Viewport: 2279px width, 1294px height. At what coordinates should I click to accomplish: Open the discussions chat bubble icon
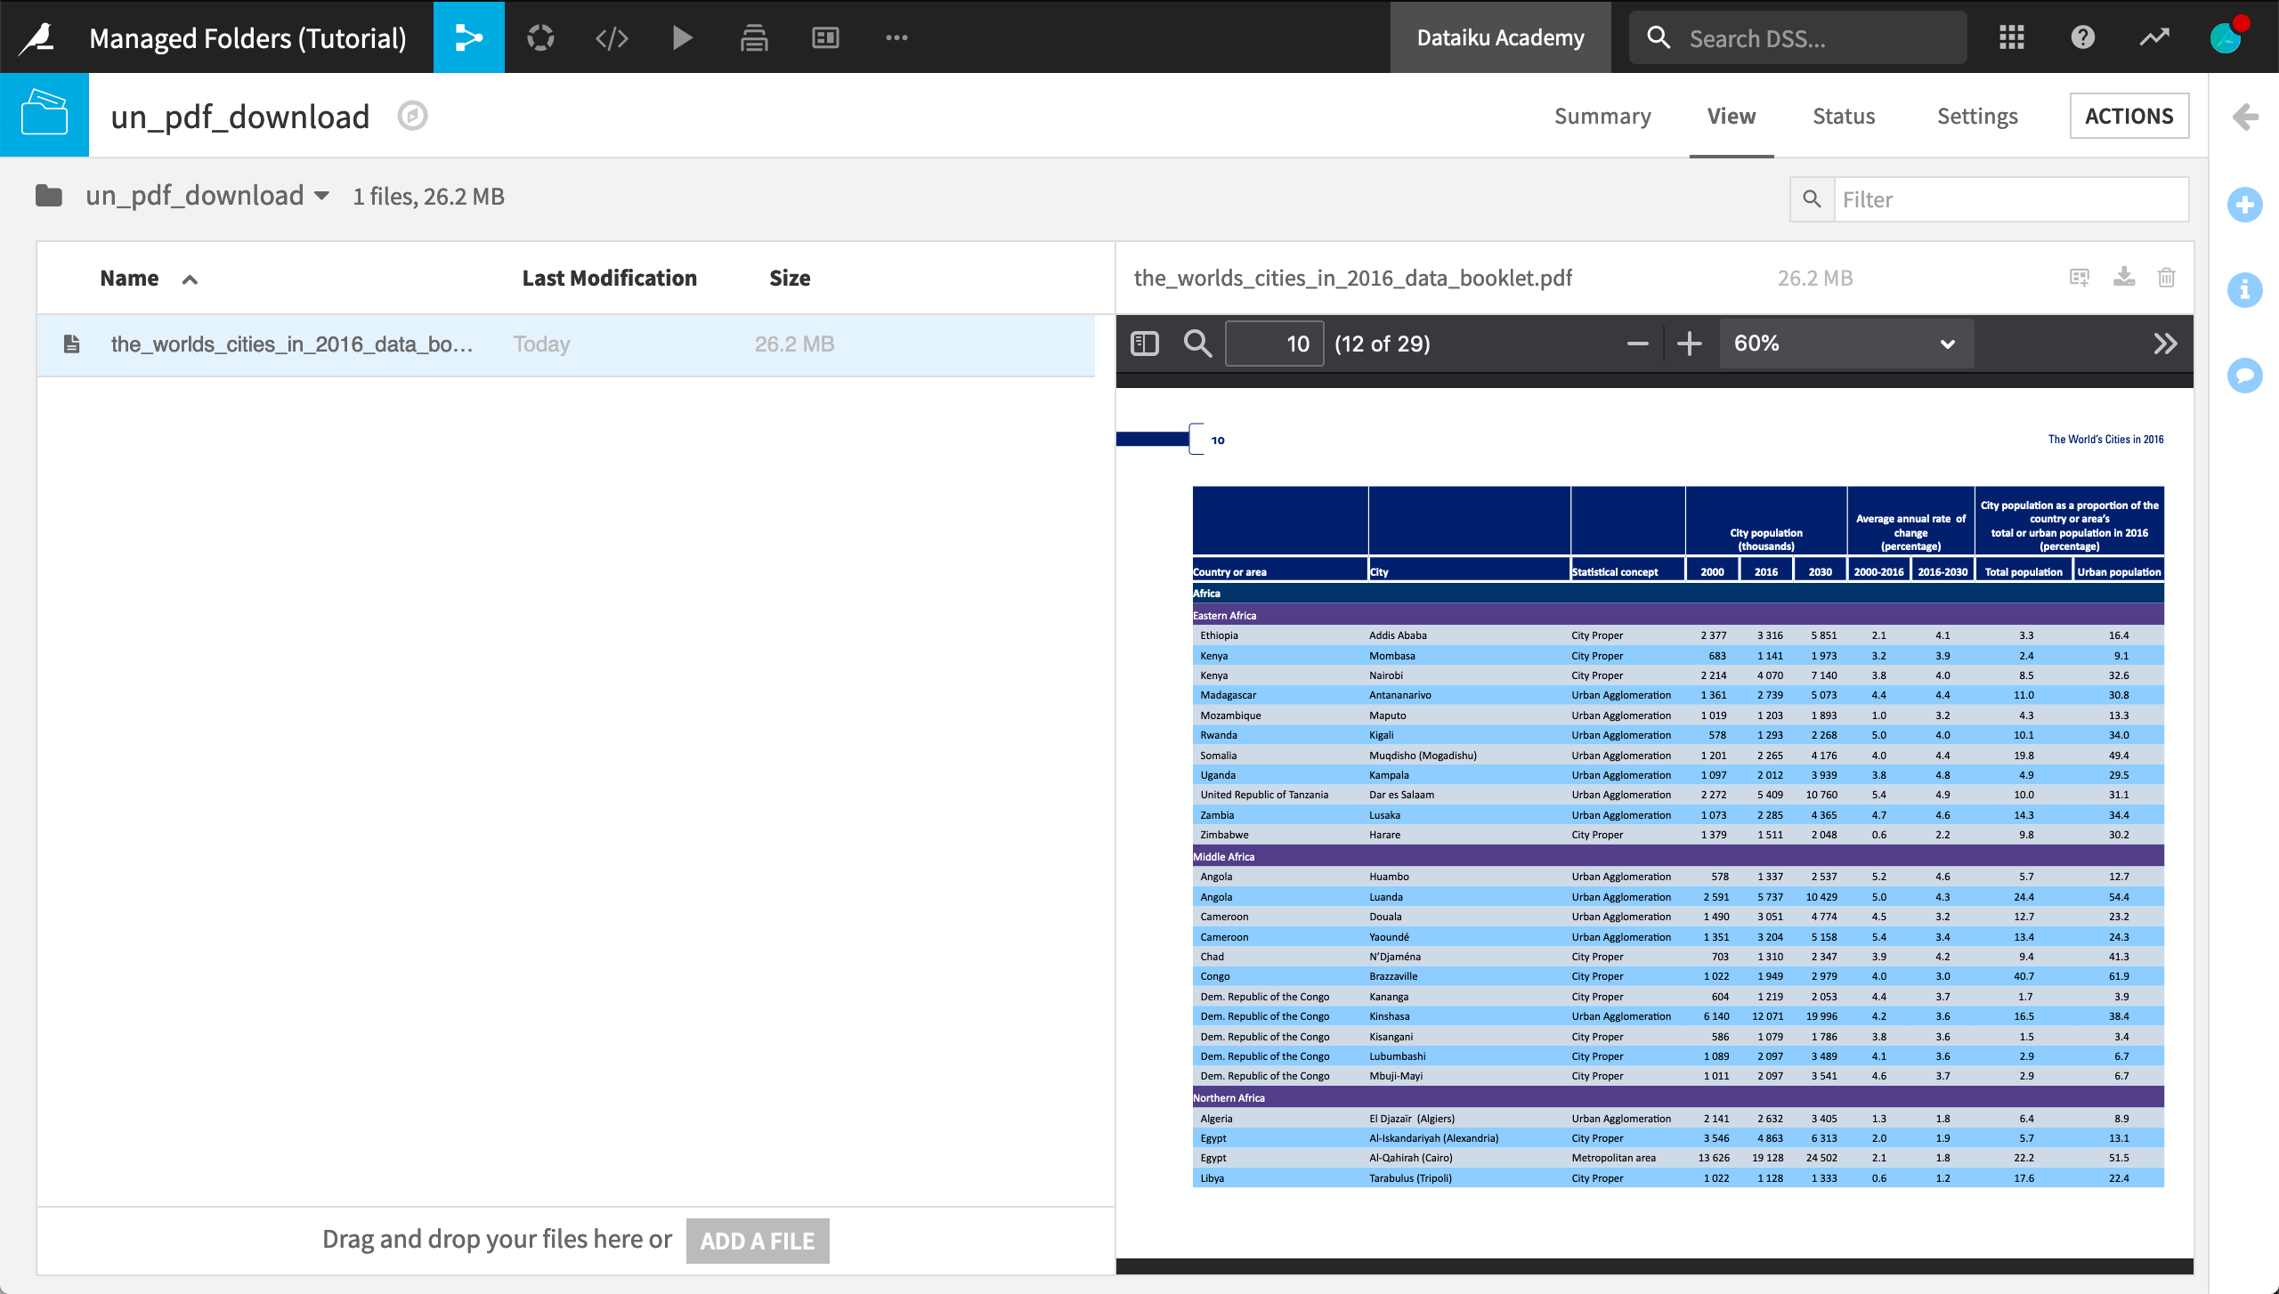pos(2245,375)
